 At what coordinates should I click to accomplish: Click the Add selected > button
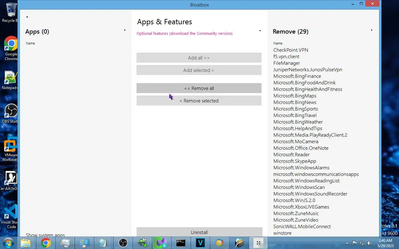coord(199,70)
